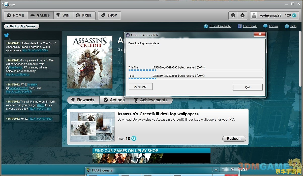303x176 pixels.
Task: Open the WIN tab
Action: click(63, 15)
